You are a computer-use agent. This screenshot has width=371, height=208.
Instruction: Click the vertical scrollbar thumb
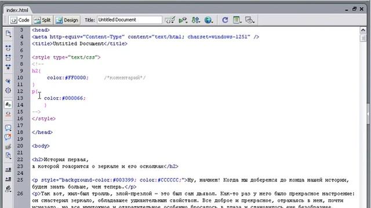(363, 38)
